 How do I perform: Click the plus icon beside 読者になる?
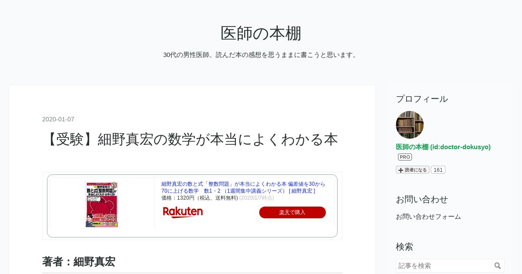(401, 170)
